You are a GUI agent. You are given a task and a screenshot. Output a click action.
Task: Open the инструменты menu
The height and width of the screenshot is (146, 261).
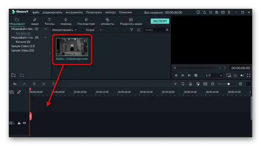[x=74, y=12]
